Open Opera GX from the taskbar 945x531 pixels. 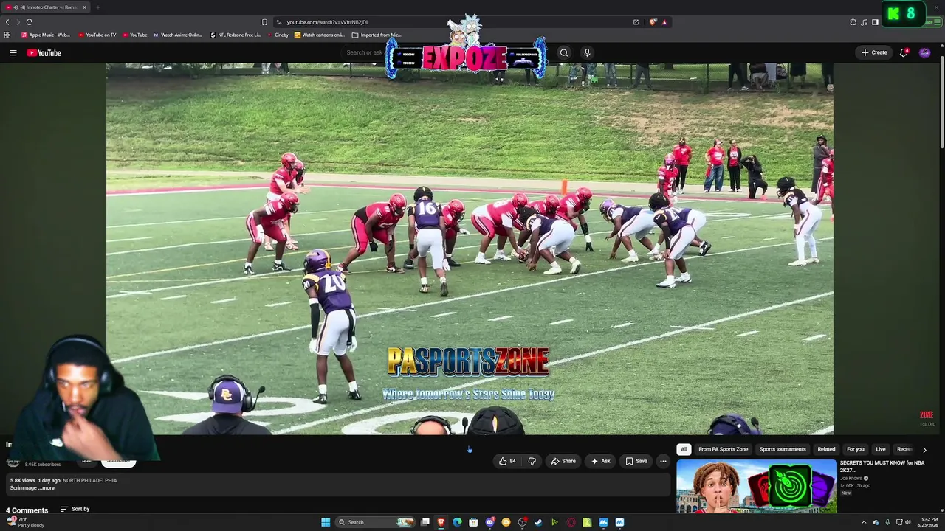coord(571,522)
